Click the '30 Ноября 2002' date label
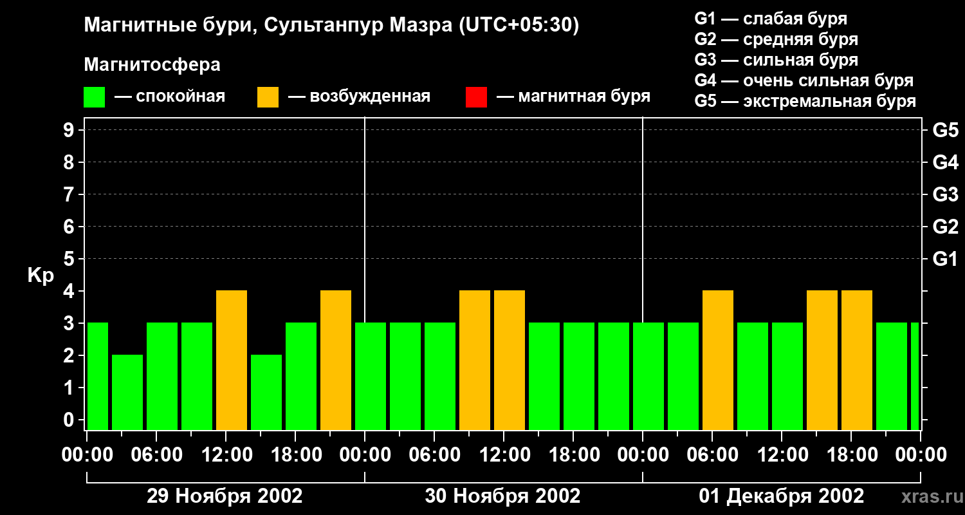 pos(502,496)
